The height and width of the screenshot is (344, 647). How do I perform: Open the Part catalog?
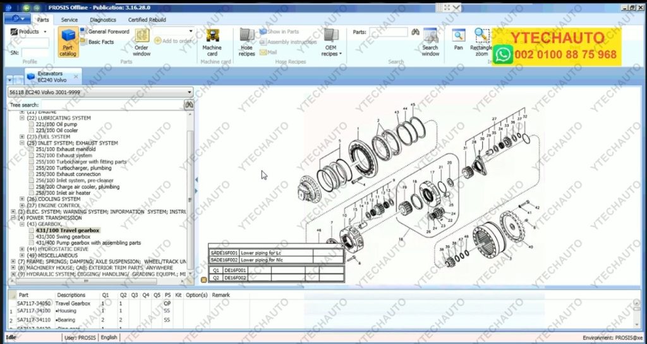(68, 42)
